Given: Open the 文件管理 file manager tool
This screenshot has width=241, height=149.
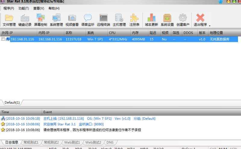Looking at the screenshot, I should [9, 20].
